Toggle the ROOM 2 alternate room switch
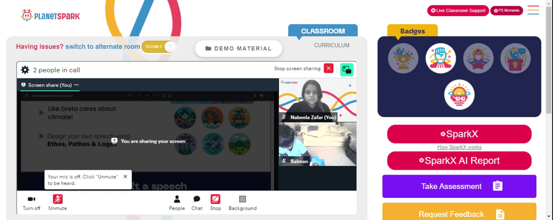 coord(159,47)
